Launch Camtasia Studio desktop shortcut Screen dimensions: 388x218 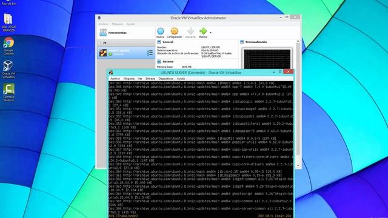click(8, 93)
